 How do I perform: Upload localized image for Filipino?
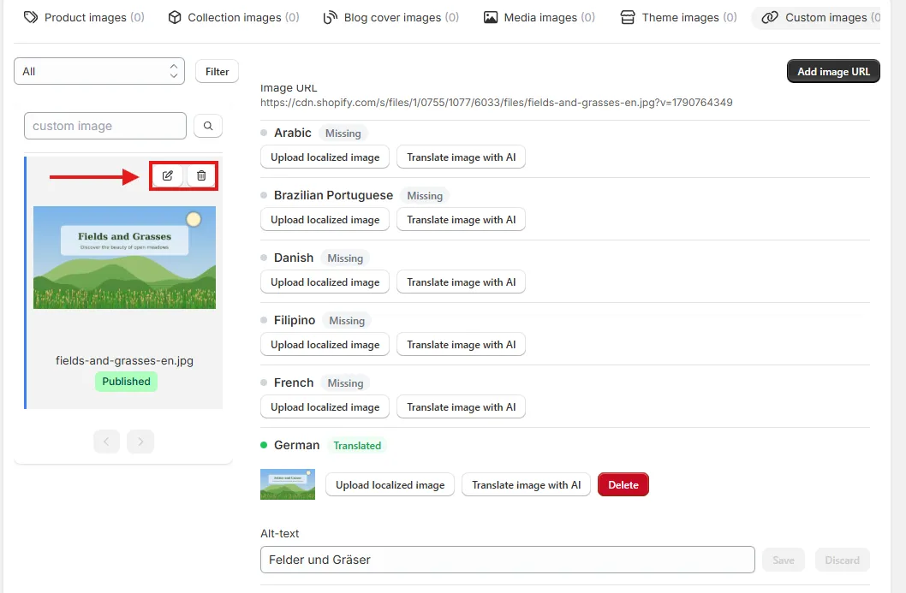tap(325, 344)
